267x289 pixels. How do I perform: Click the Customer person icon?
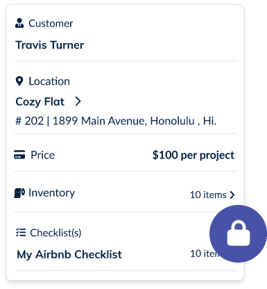click(x=19, y=23)
